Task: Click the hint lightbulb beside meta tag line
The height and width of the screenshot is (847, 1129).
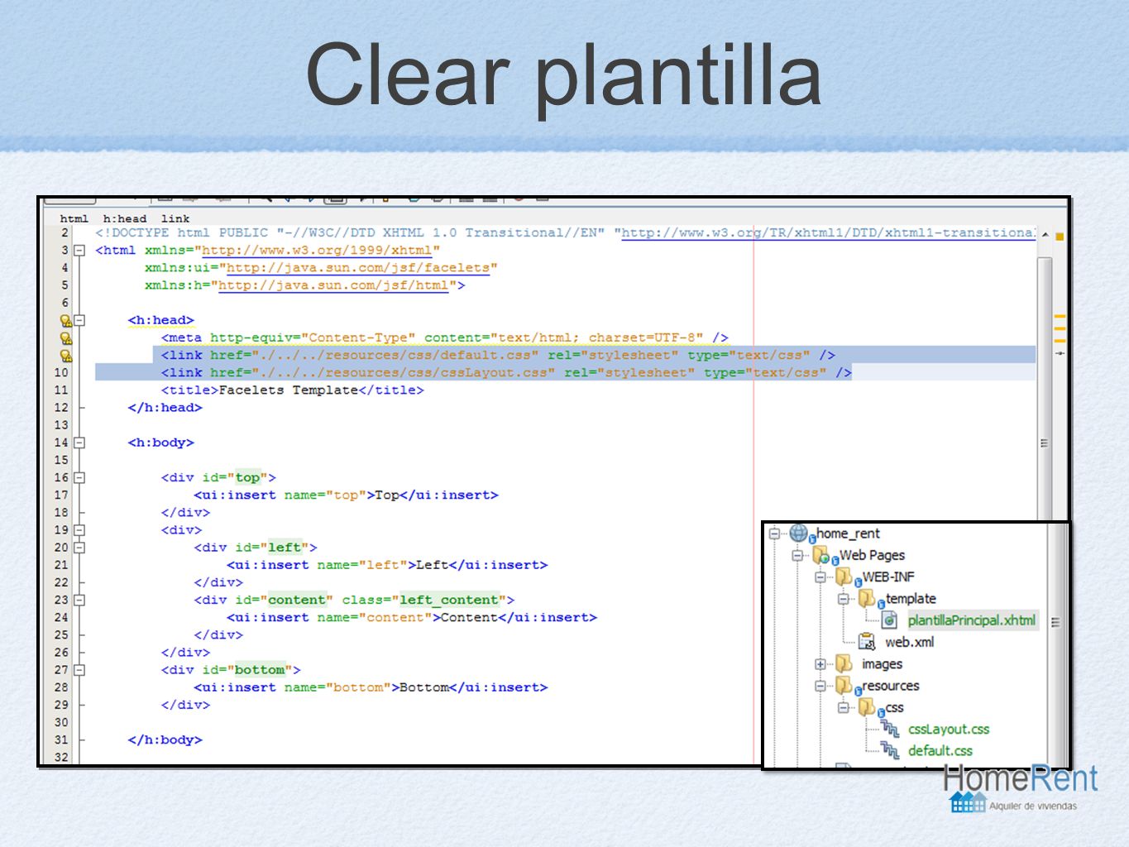Action: pyautogui.click(x=66, y=337)
